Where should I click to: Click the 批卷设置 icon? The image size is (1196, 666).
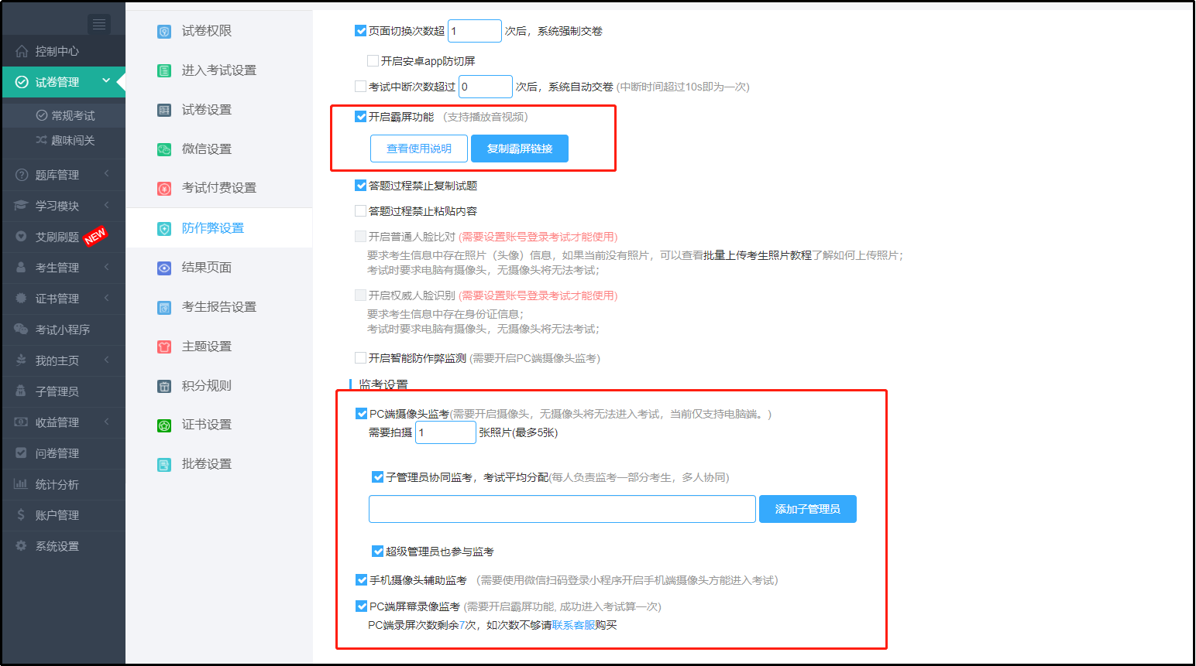pyautogui.click(x=164, y=465)
